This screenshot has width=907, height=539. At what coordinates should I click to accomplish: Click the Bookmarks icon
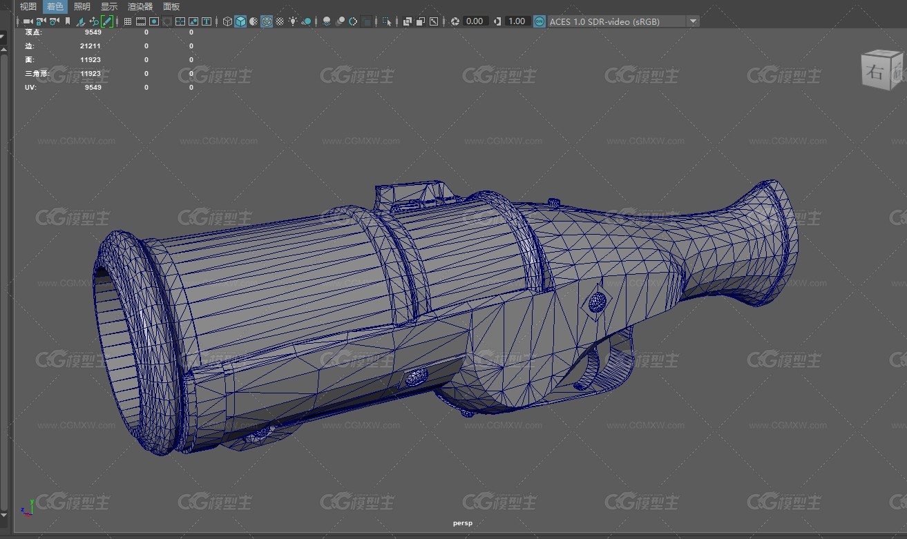tap(68, 21)
